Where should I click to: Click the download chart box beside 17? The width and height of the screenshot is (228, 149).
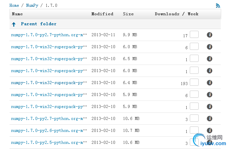coord(194,35)
